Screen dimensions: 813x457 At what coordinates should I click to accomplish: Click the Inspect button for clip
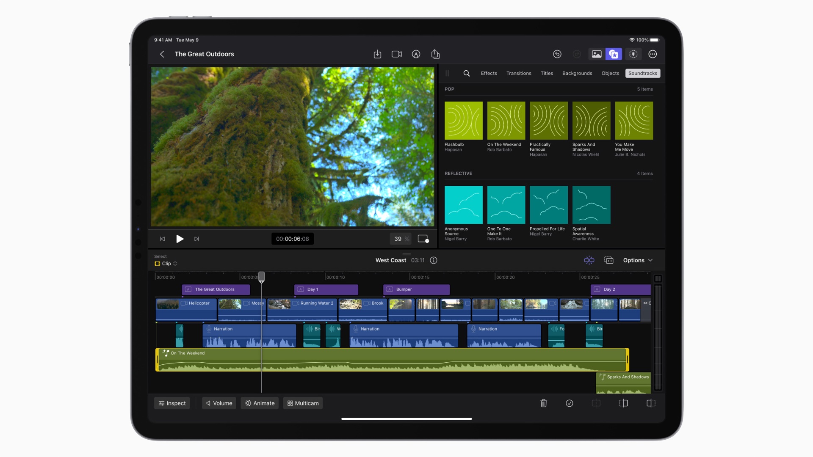(x=172, y=403)
